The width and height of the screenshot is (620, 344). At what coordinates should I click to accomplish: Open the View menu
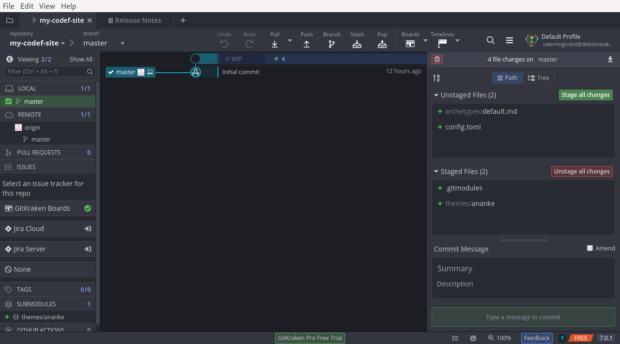click(x=47, y=6)
